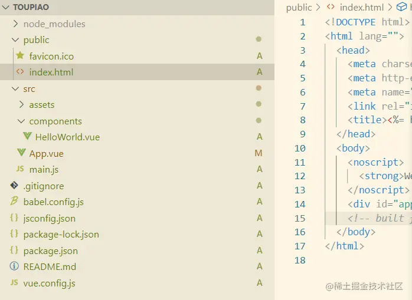Click the Vue icon beside App.vue
The width and height of the screenshot is (412, 300).
tap(21, 153)
